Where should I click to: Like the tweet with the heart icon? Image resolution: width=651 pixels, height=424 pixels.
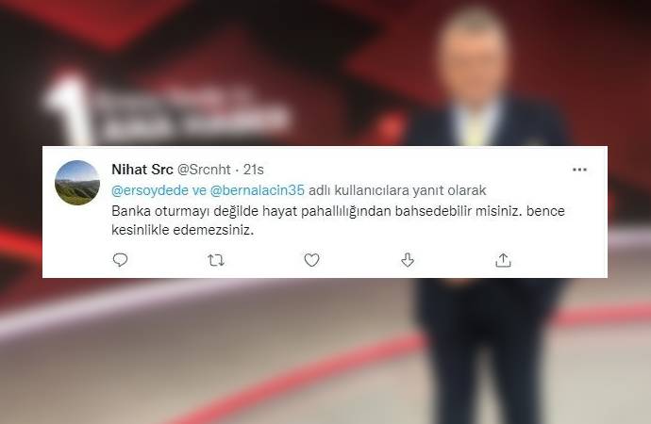[311, 260]
